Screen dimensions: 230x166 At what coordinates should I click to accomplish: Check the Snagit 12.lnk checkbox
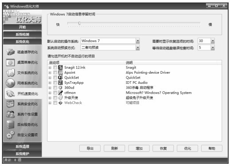tap(55, 68)
